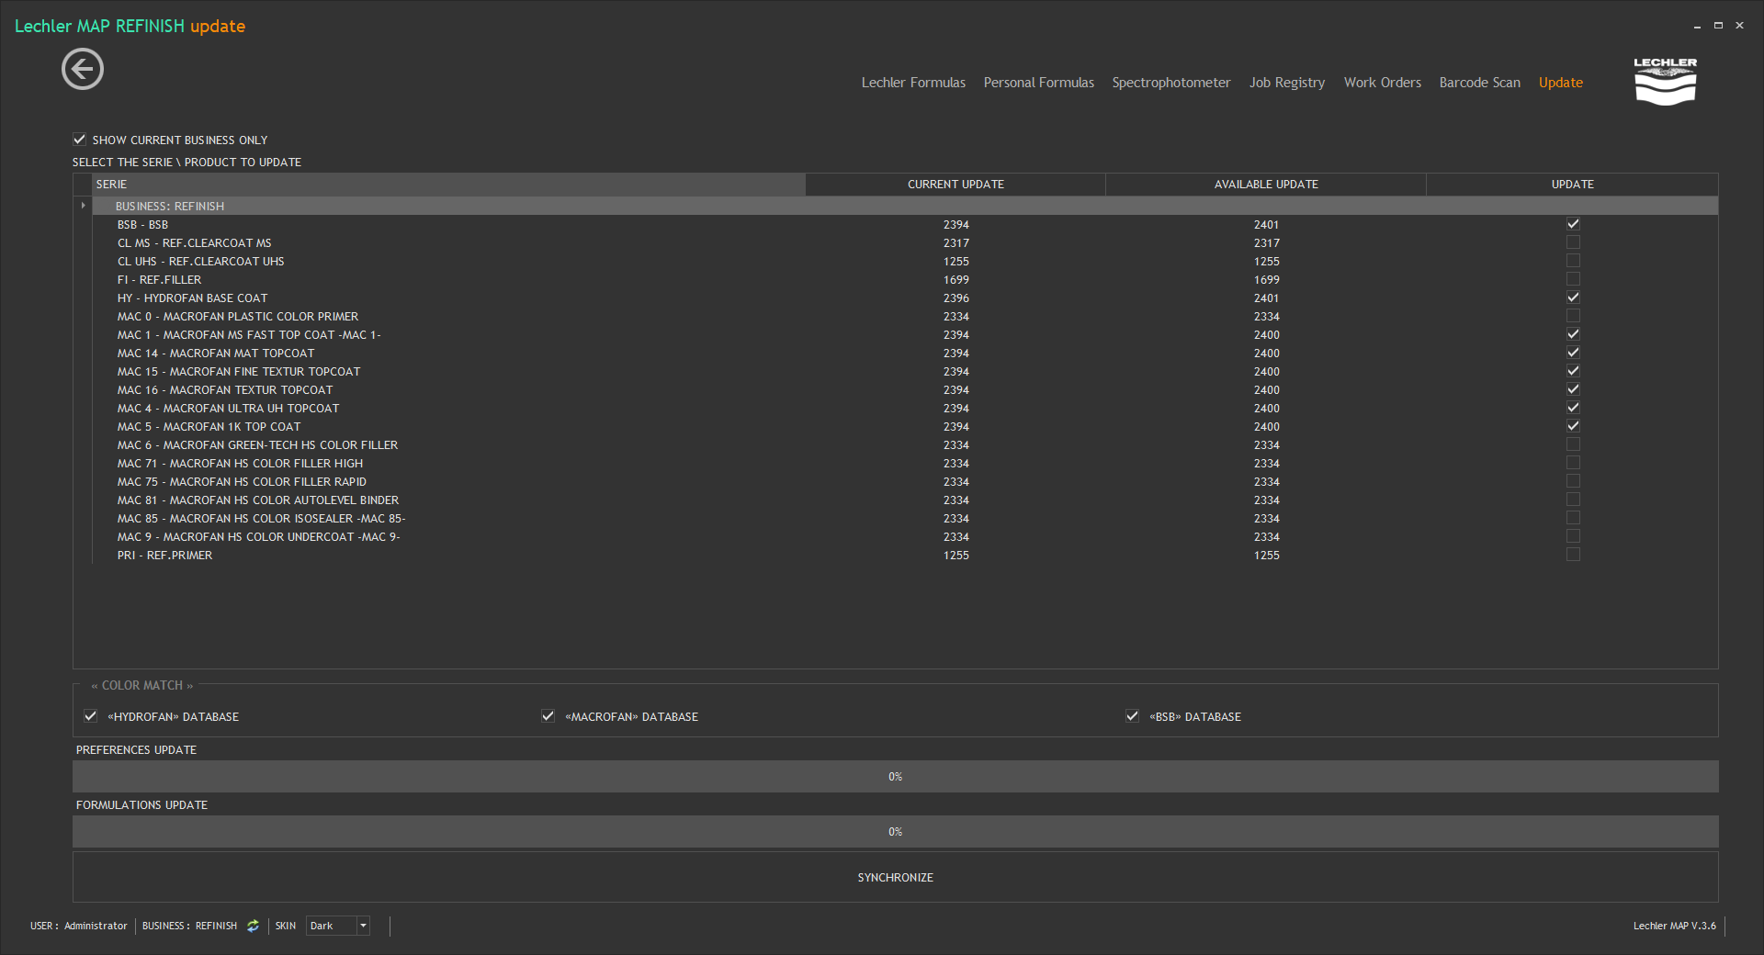Open the Skin dropdown showing Dark

click(363, 926)
